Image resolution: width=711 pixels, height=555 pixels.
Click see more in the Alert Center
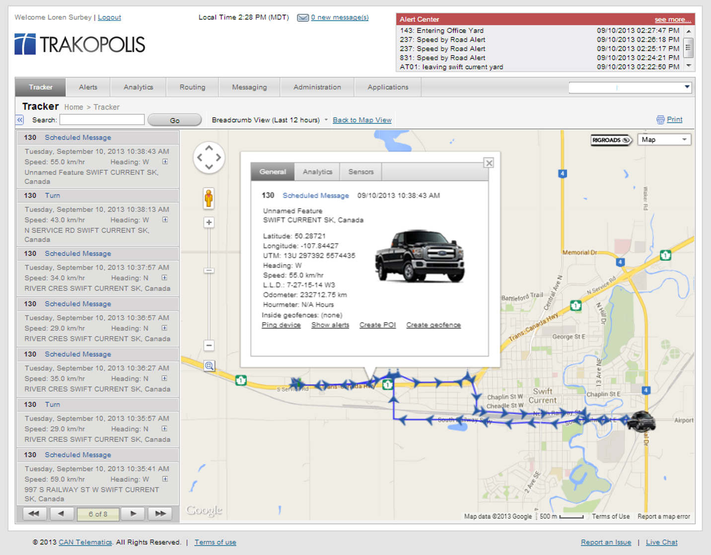[672, 19]
